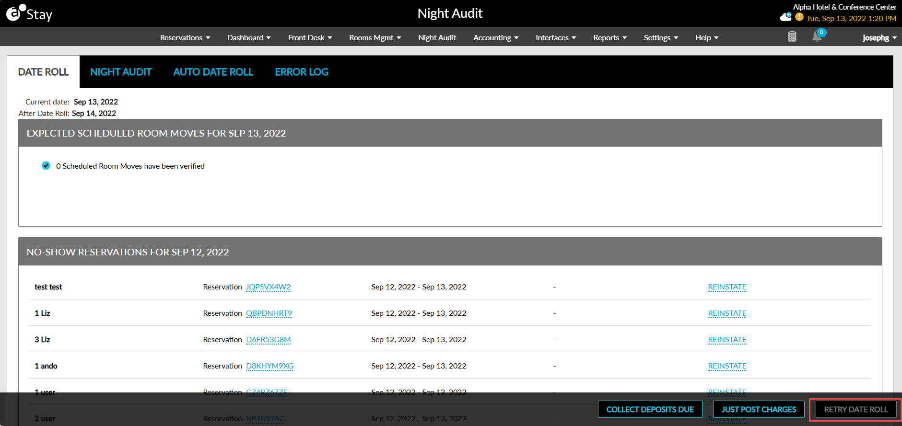
Task: Reinstate the test test reservation
Action: 727,287
